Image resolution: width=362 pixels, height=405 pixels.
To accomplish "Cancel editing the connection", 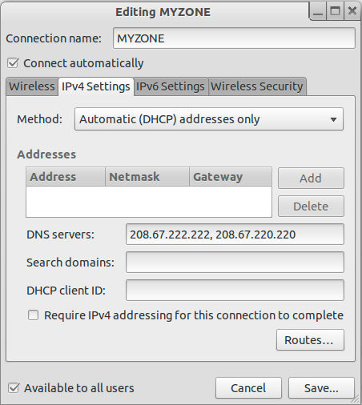I will point(248,388).
